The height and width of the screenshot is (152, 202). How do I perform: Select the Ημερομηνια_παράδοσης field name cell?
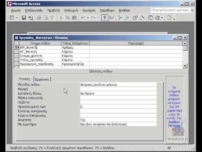point(40,64)
